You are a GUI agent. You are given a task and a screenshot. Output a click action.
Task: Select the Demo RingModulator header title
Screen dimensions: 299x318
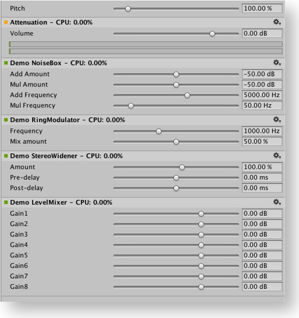click(x=67, y=120)
